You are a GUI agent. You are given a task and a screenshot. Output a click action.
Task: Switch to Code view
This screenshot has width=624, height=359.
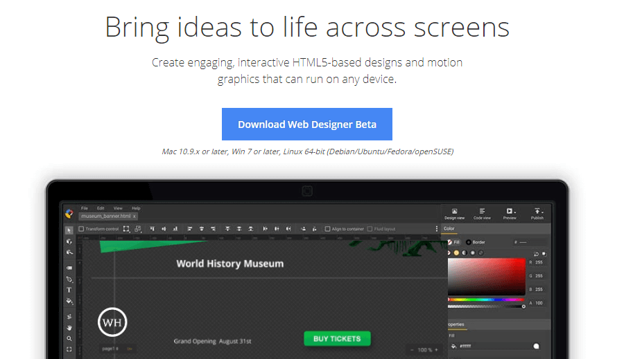click(482, 213)
